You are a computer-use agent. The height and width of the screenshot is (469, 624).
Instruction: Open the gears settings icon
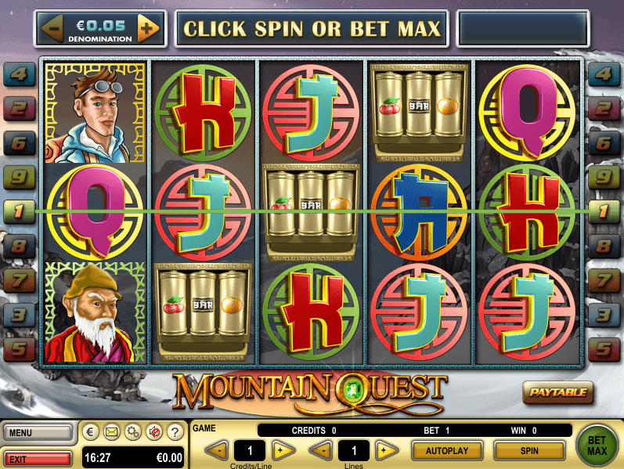133,432
